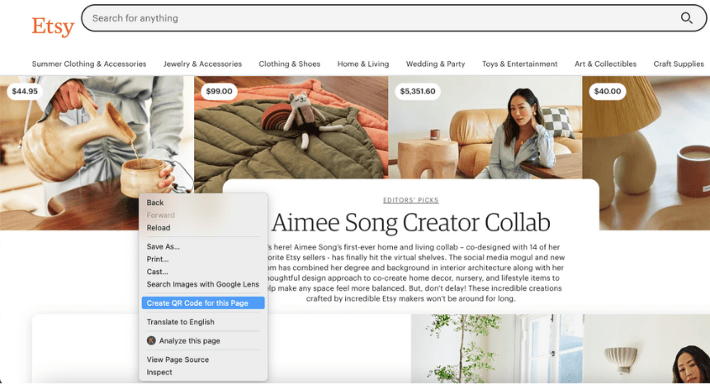
Task: Choose Reload in the context menu
Action: [203, 228]
